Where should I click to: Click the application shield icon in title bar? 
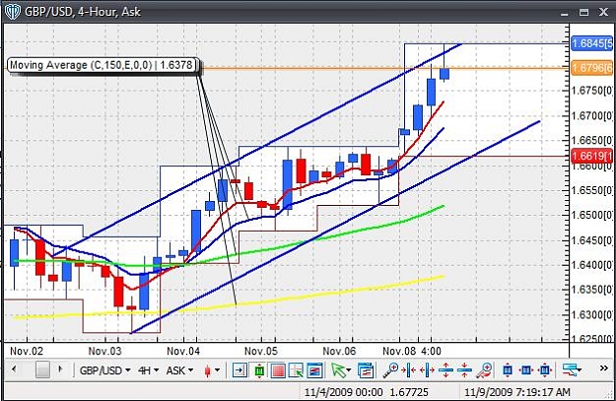tap(12, 12)
